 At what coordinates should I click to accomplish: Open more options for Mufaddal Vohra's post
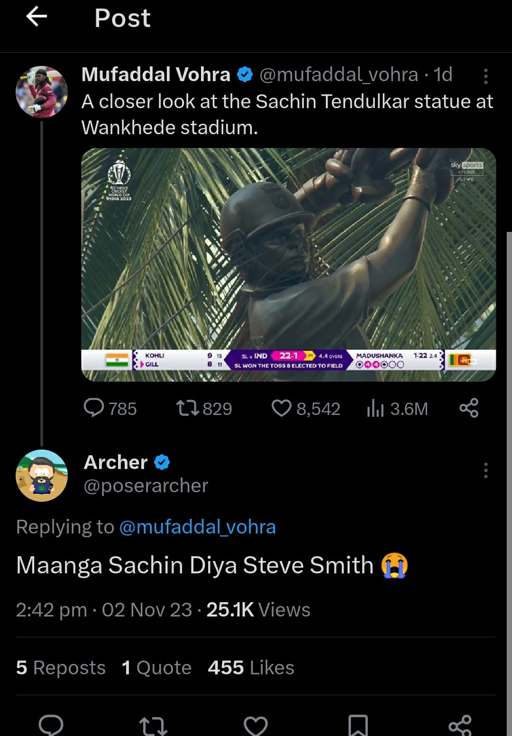coord(485,76)
